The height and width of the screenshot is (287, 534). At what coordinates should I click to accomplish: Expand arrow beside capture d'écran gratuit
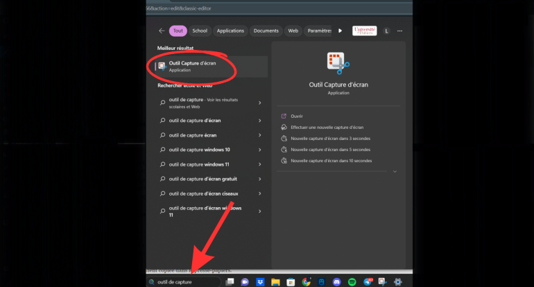click(x=260, y=179)
